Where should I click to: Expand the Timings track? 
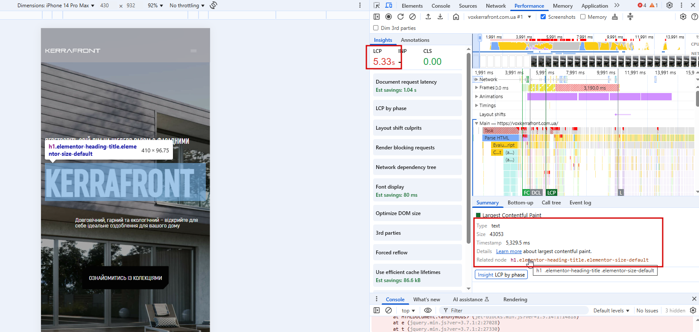click(x=477, y=105)
